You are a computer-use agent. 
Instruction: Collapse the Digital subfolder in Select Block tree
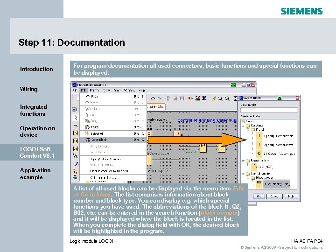[248, 129]
